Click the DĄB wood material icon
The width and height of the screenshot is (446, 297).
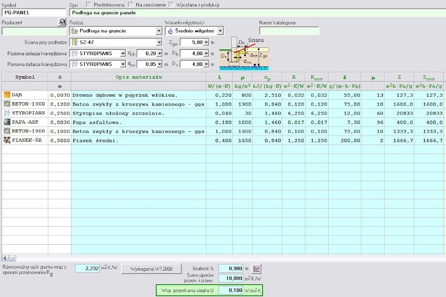(7, 95)
